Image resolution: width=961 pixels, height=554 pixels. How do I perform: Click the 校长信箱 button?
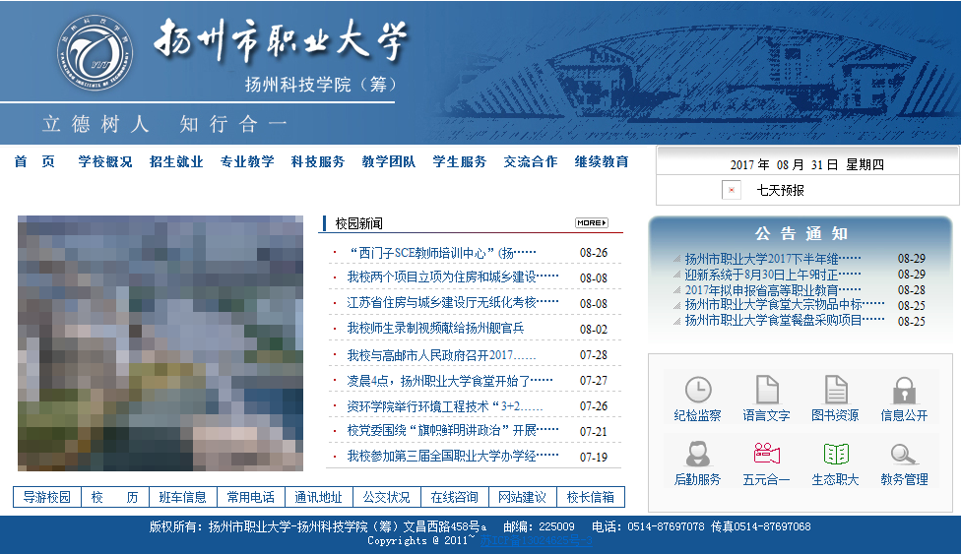[590, 497]
